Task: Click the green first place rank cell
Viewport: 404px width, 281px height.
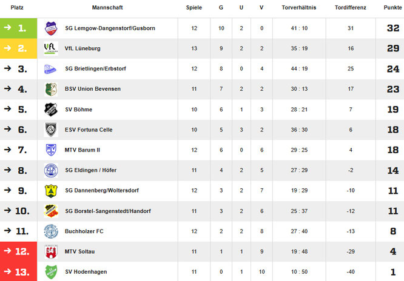Action: 18,28
